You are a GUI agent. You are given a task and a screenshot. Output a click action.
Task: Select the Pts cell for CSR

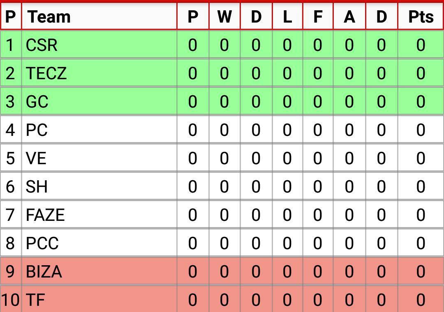click(421, 45)
